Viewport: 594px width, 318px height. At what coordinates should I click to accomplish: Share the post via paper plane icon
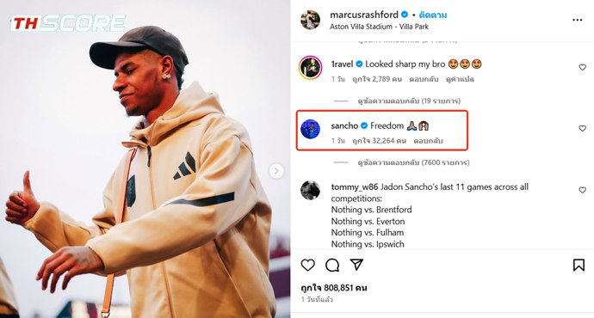tap(356, 265)
